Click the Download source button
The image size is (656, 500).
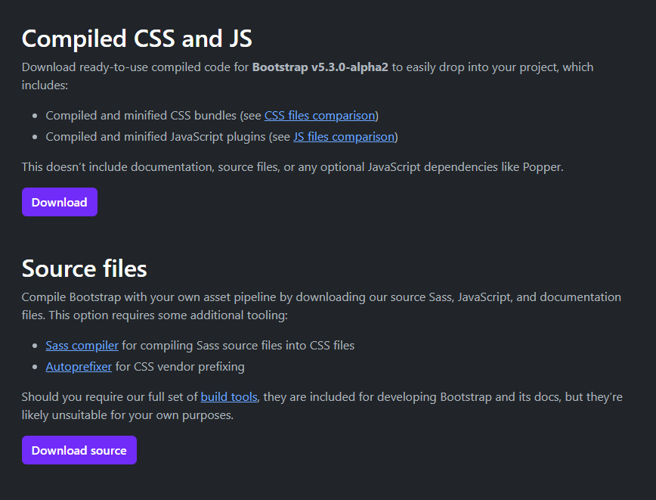[x=79, y=450]
